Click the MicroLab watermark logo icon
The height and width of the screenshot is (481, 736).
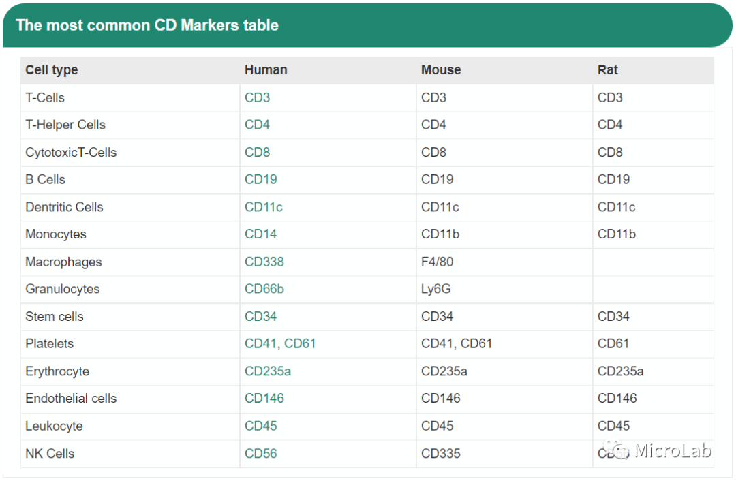click(619, 450)
